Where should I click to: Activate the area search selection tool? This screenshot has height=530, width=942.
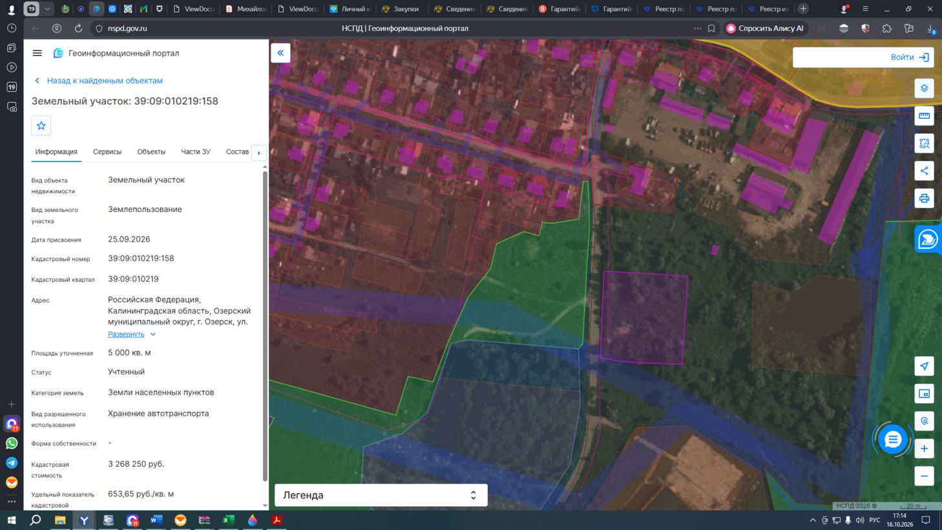pyautogui.click(x=924, y=143)
